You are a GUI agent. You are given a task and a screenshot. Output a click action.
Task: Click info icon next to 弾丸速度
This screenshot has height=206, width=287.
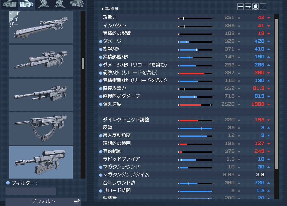(100, 104)
